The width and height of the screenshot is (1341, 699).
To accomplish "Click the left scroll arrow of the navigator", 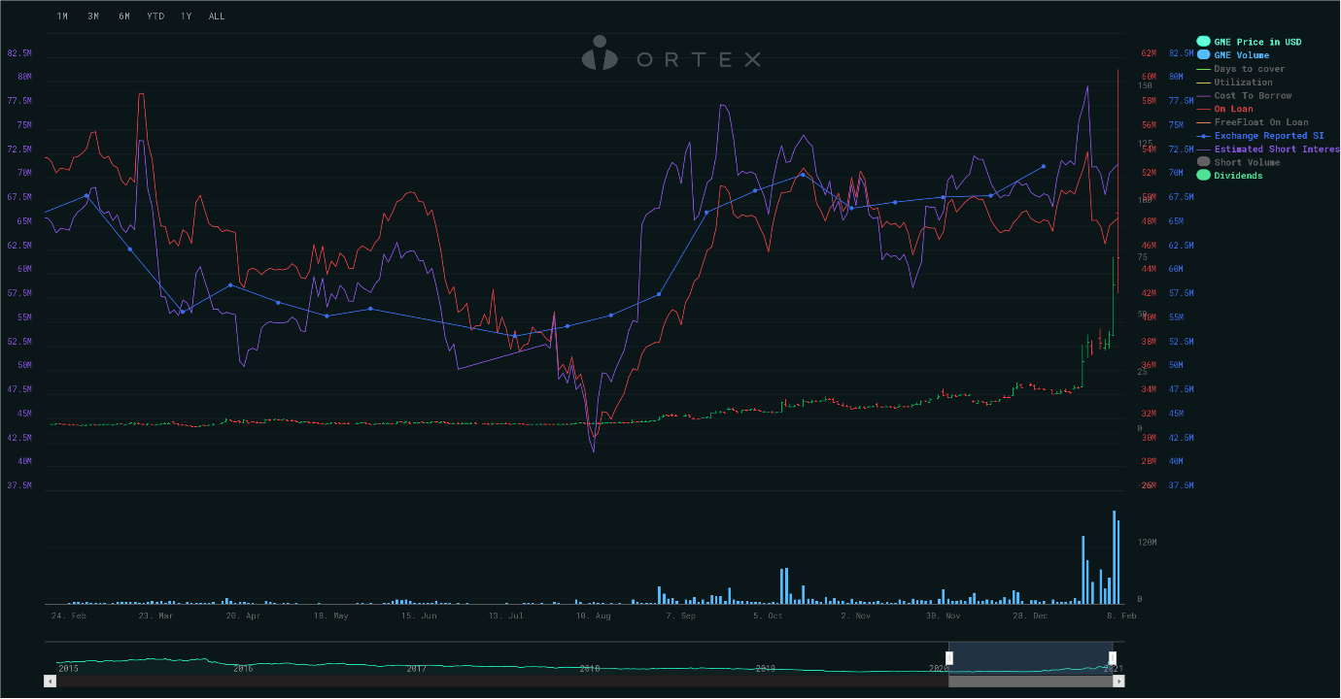I will 50,682.
